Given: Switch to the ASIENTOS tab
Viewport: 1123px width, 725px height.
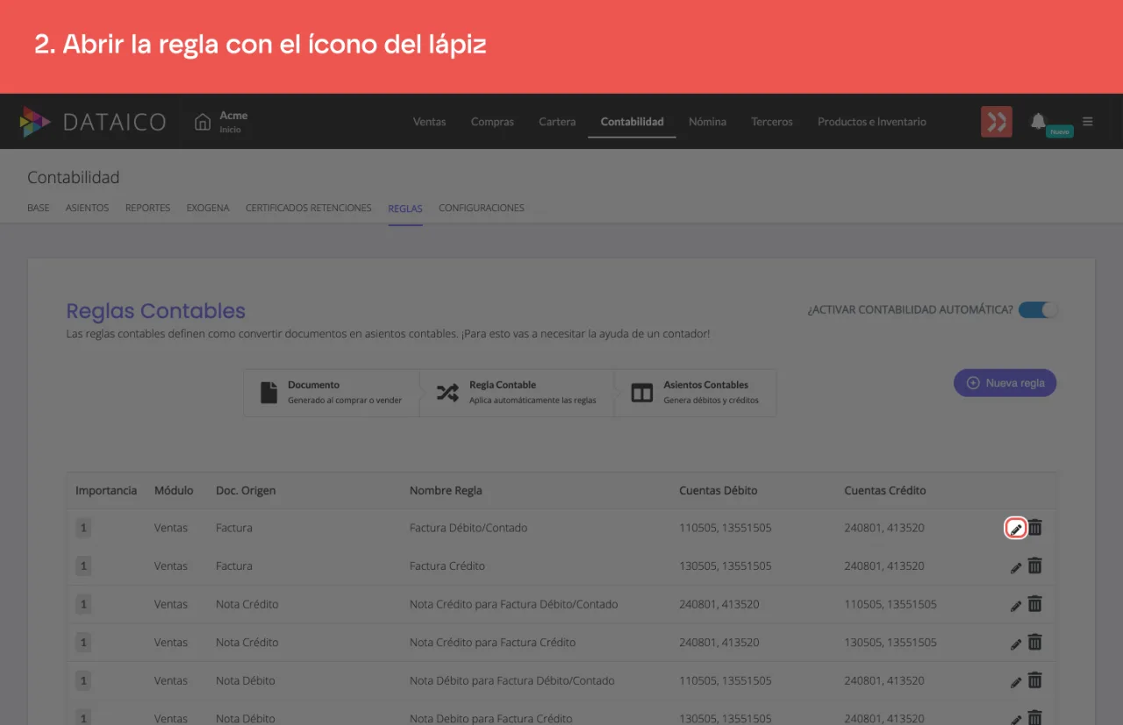Looking at the screenshot, I should coord(87,208).
